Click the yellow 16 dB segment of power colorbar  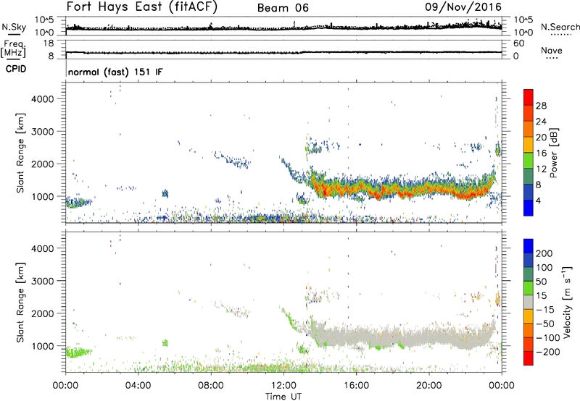point(529,145)
